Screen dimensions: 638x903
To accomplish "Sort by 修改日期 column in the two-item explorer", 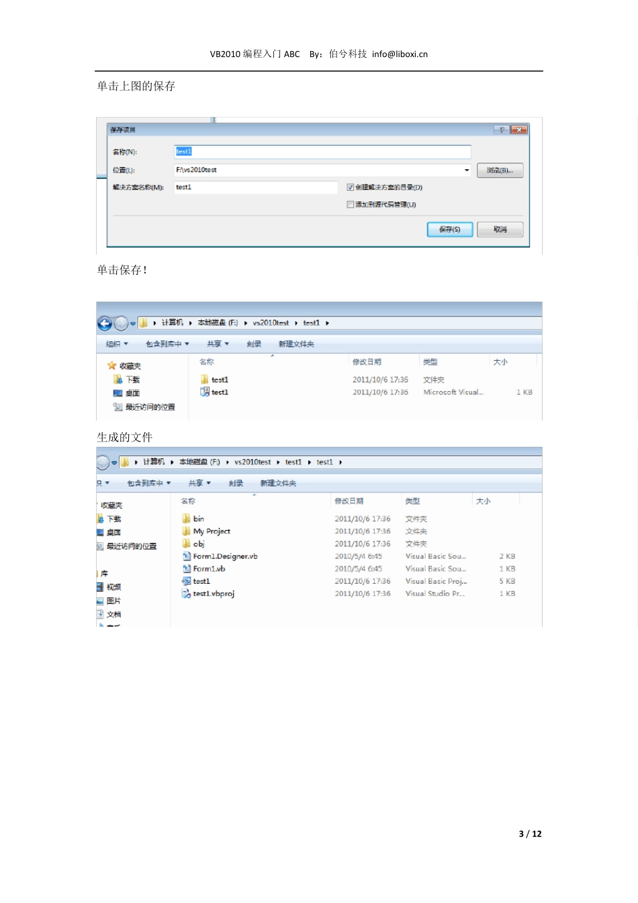I will [367, 362].
